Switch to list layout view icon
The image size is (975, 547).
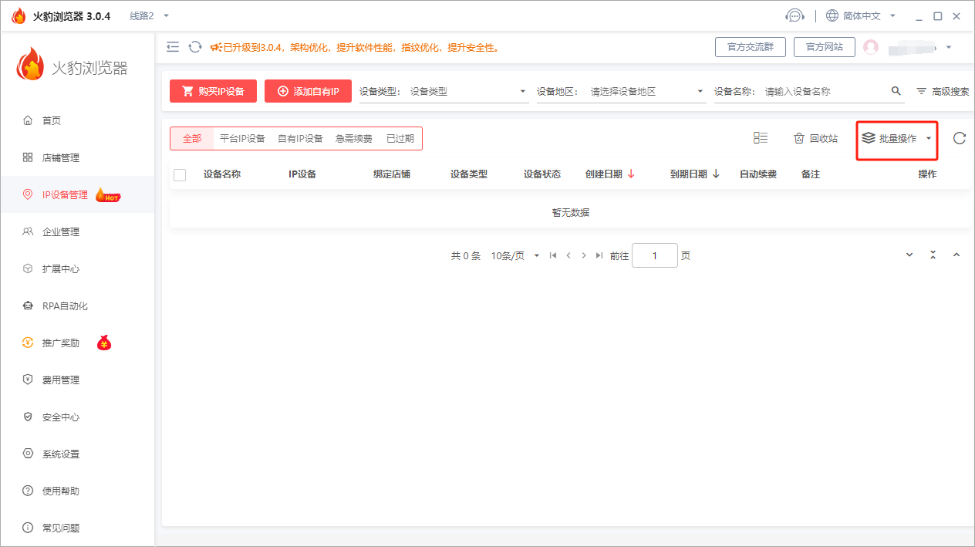(761, 137)
